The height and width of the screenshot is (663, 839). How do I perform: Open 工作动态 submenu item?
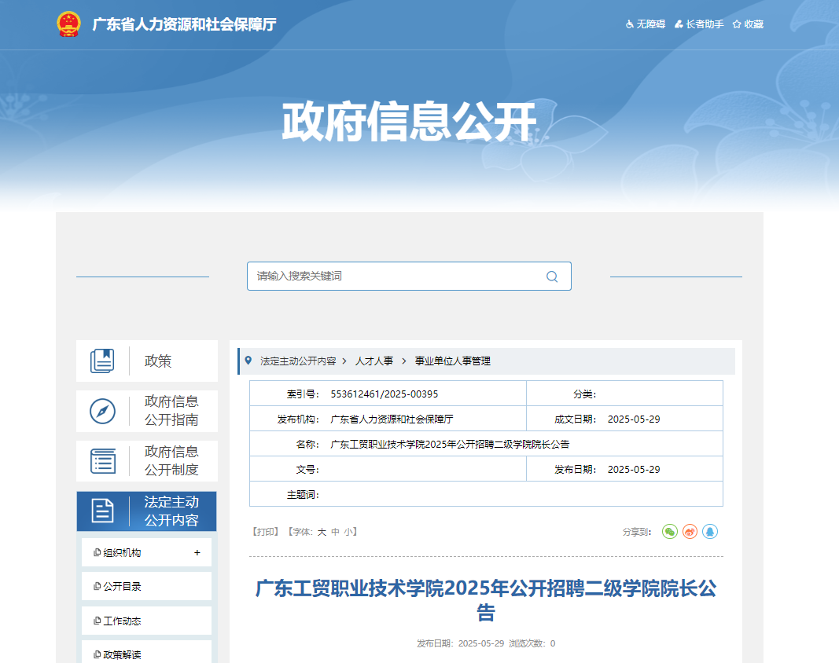146,621
